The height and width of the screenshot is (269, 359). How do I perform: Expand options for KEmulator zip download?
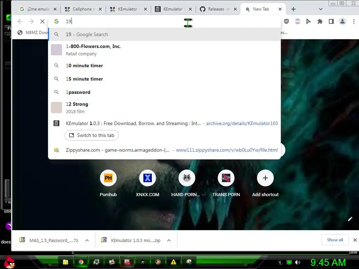click(x=169, y=240)
